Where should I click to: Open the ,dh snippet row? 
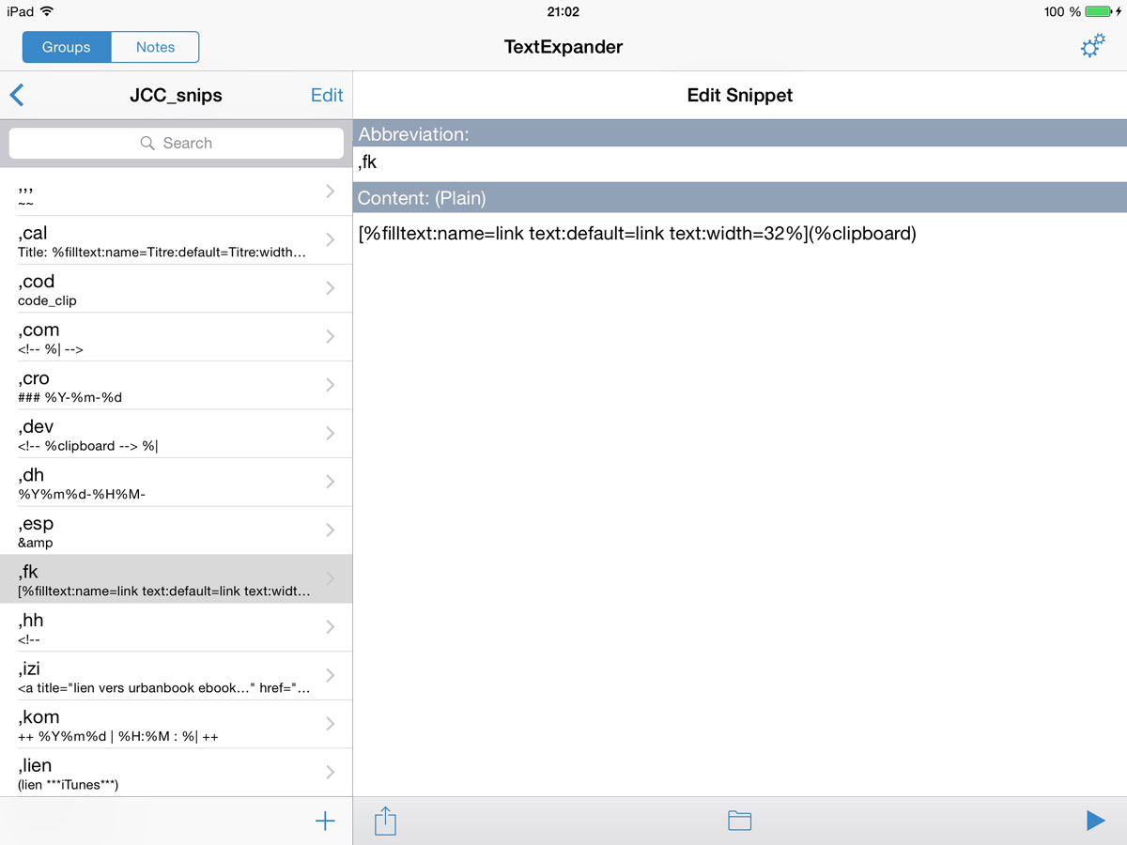coord(176,483)
